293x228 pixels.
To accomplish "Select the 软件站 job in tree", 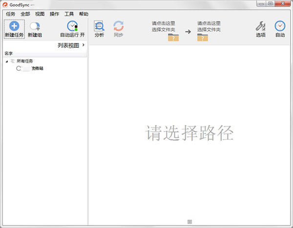I will point(37,69).
